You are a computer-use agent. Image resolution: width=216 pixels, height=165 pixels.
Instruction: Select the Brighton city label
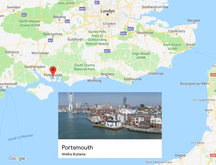click(x=108, y=74)
